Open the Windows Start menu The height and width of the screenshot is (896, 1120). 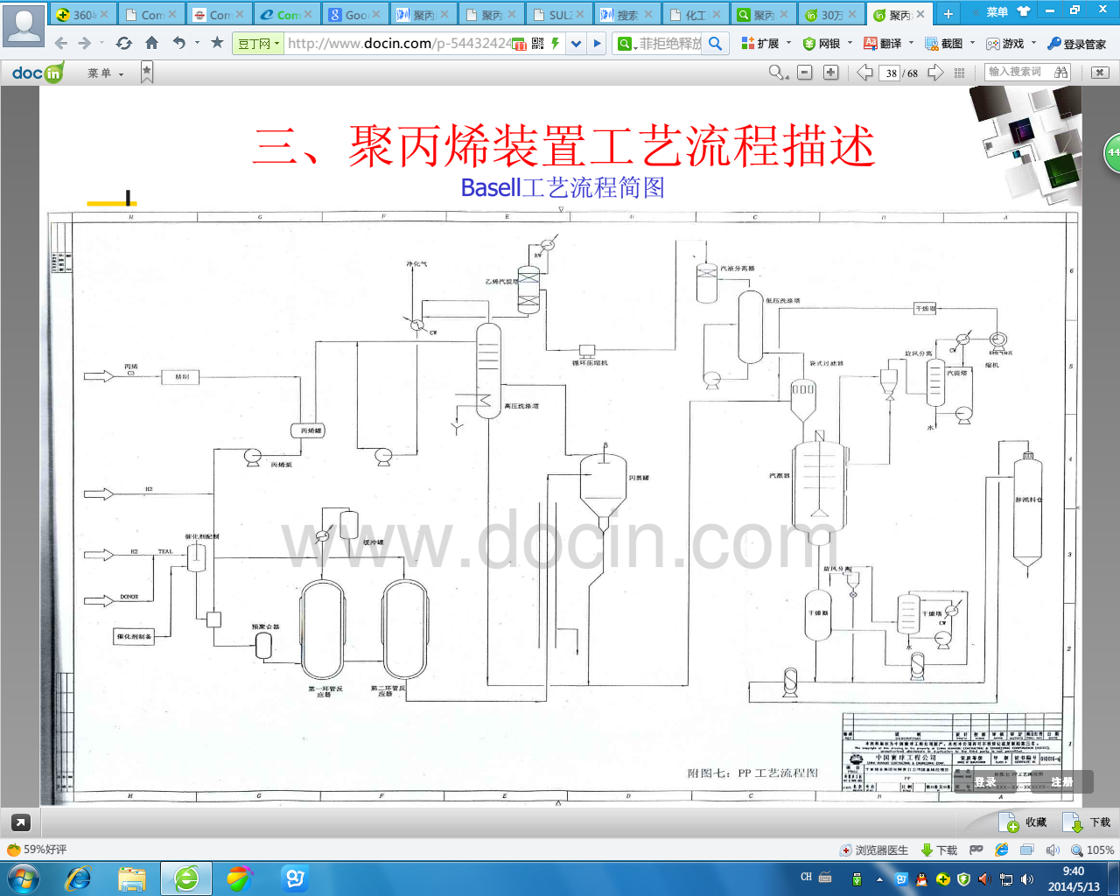pyautogui.click(x=22, y=878)
